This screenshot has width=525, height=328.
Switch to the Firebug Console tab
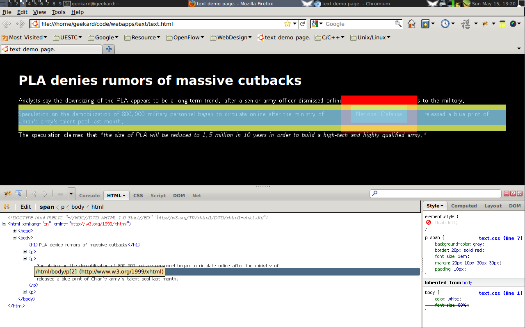point(89,196)
